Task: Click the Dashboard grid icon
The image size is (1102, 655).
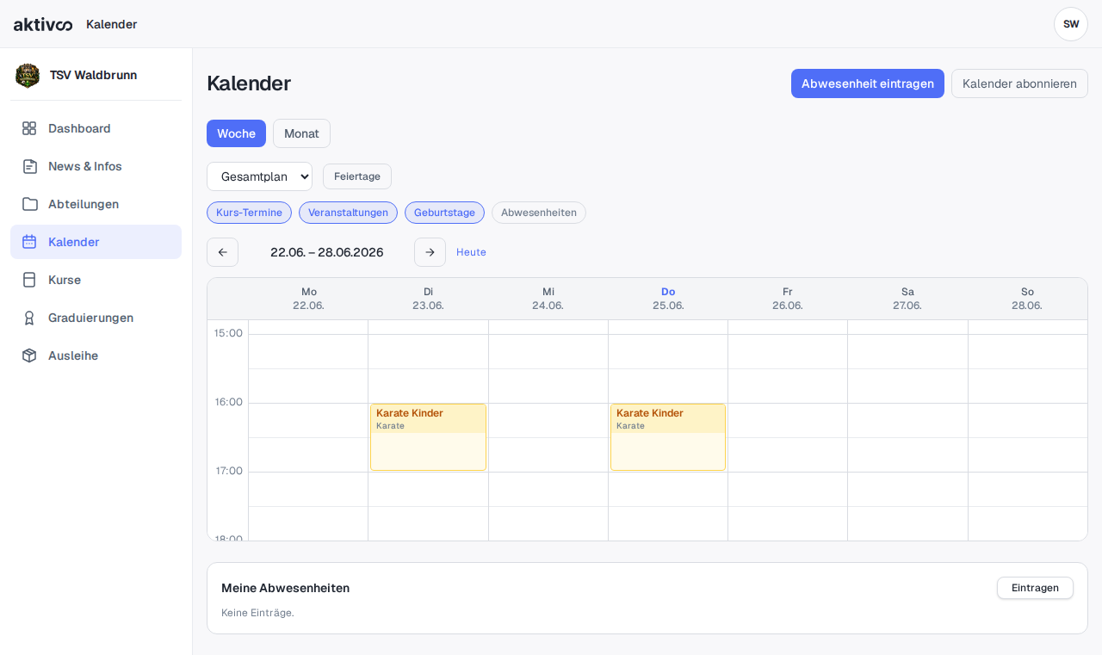Action: click(29, 128)
